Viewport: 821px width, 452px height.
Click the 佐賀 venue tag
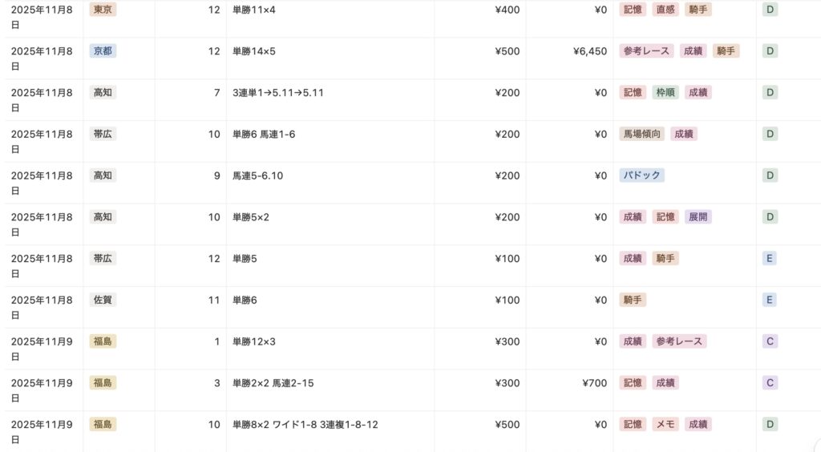103,301
